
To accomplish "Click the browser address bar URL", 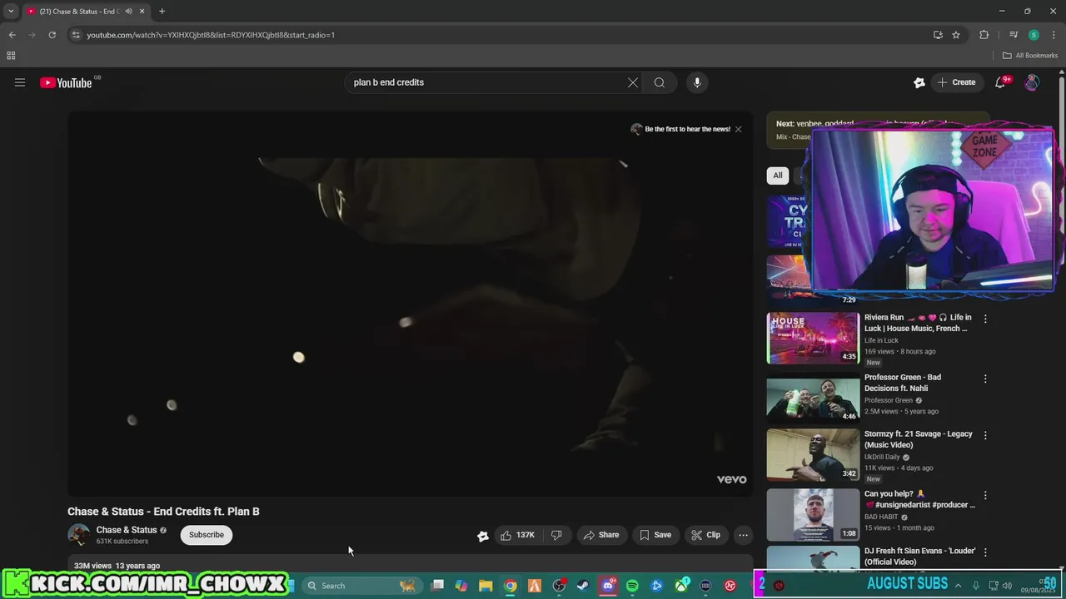I will click(211, 35).
